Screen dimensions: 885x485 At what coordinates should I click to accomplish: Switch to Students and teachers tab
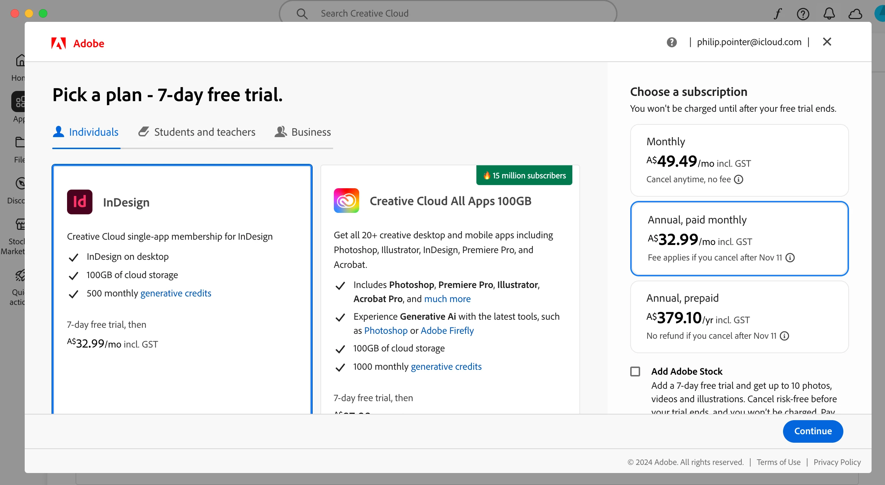[197, 132]
